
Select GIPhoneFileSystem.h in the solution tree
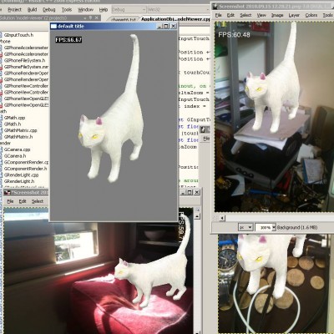pyautogui.click(x=24, y=60)
